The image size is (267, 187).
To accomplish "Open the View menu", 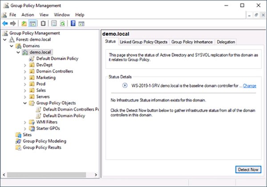I will point(44,15).
